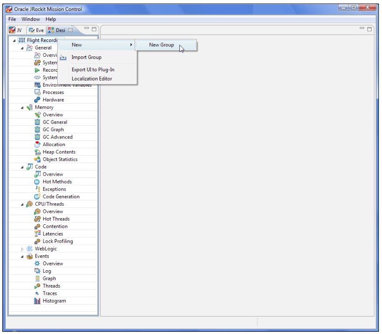Click the Exceptions icon under Code
Viewport: 382px width, 334px height.
(x=38, y=189)
